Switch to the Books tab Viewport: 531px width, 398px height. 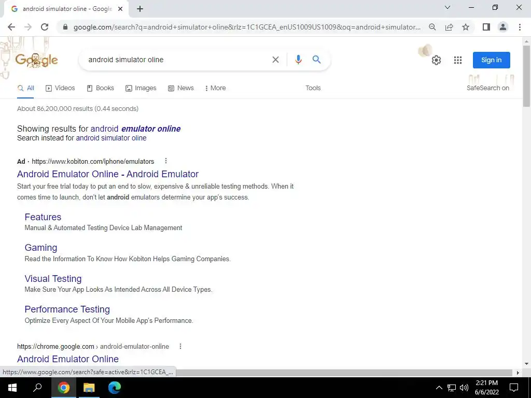pos(100,88)
